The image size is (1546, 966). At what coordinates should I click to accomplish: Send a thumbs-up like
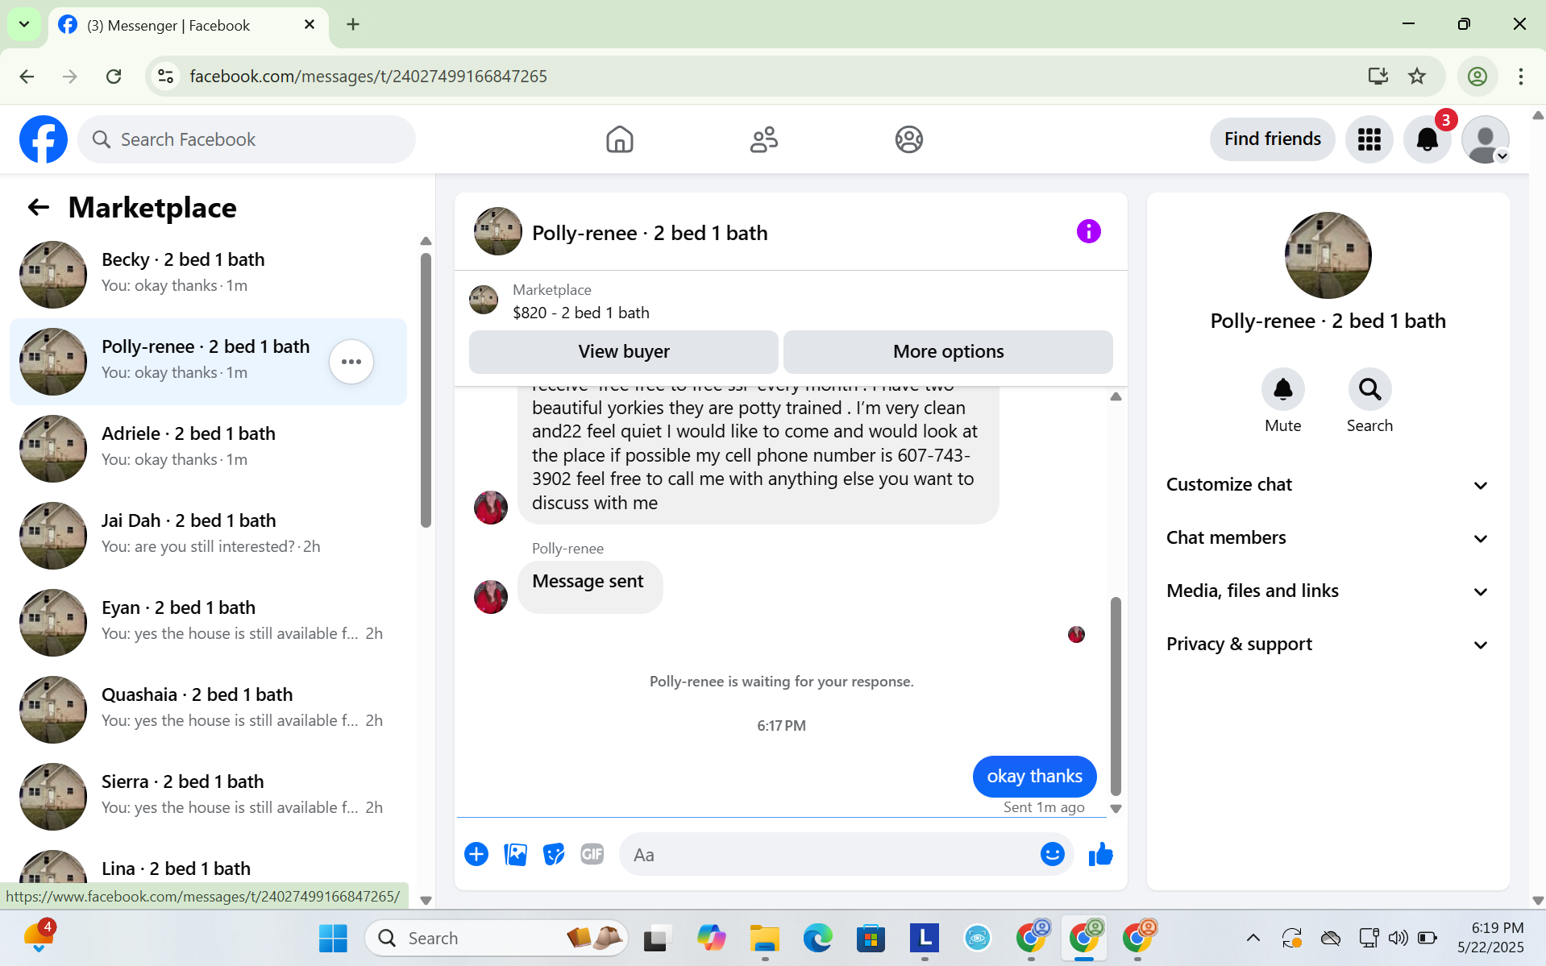(1100, 854)
